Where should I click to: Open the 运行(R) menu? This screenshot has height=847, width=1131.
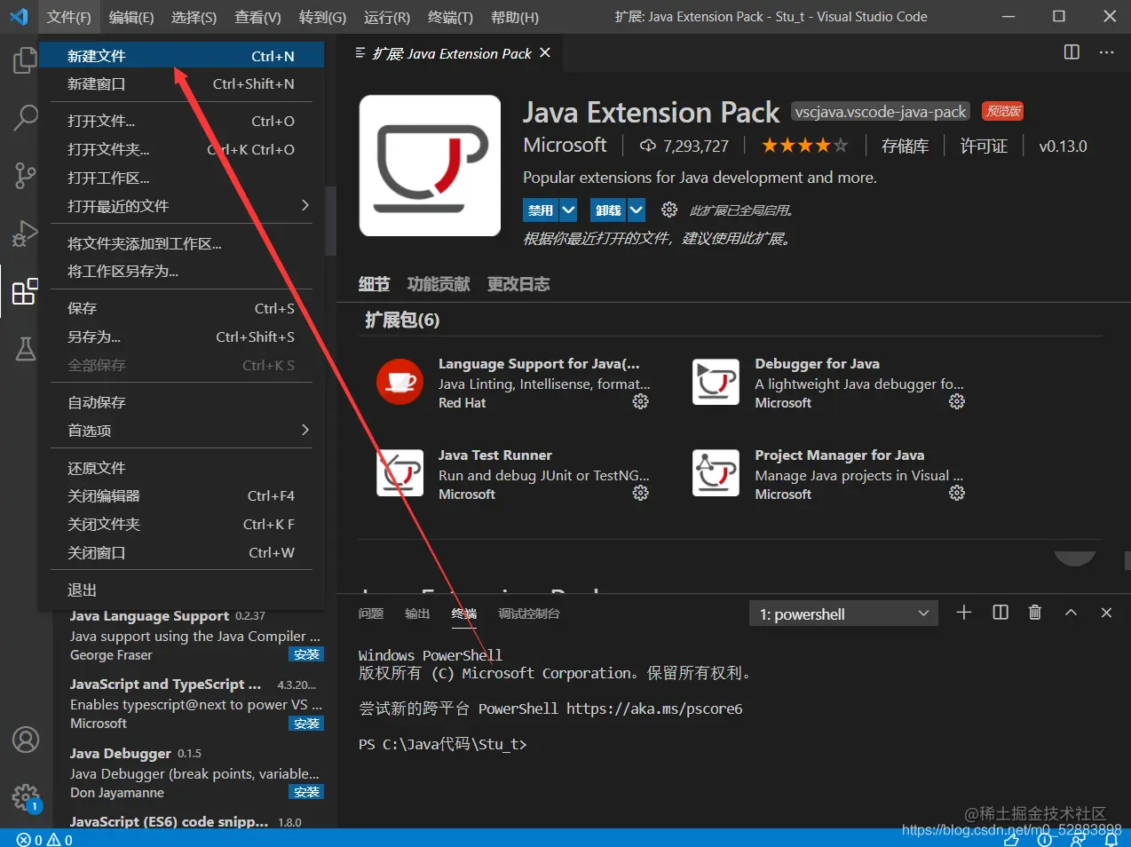[387, 17]
